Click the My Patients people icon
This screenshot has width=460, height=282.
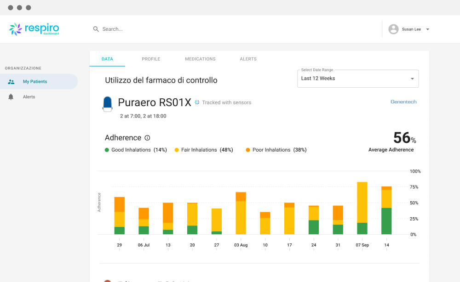pyautogui.click(x=11, y=82)
